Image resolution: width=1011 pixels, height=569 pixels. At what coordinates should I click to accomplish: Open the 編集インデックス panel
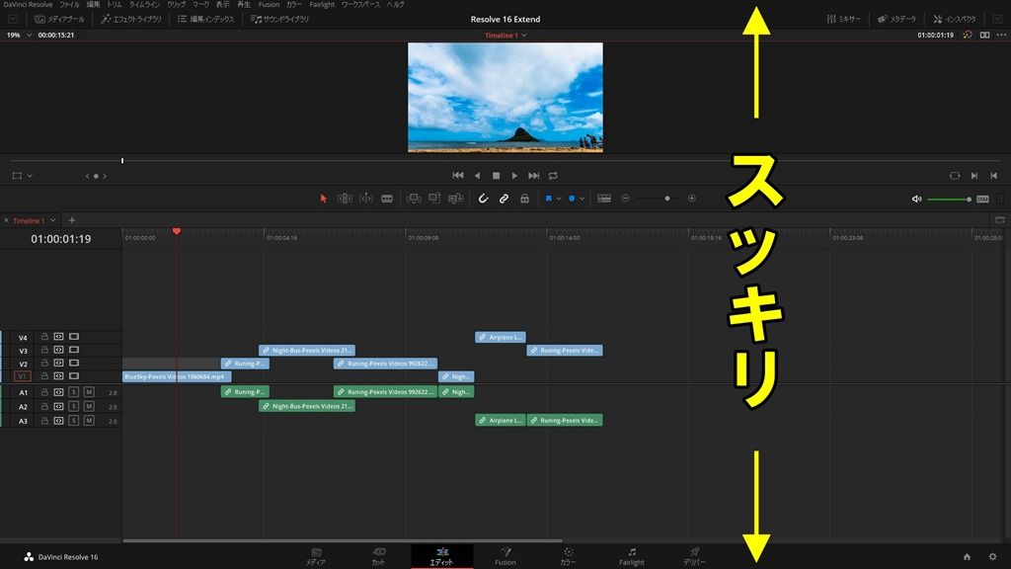(x=206, y=20)
